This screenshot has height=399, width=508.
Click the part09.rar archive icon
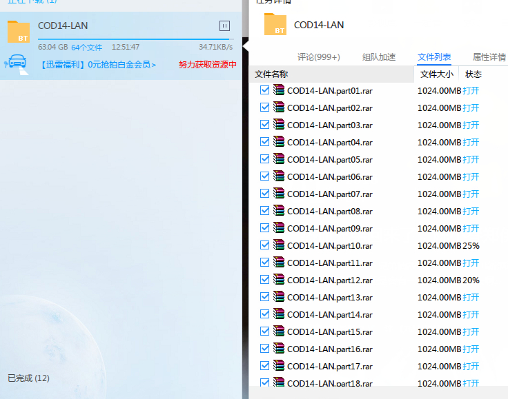pos(279,227)
